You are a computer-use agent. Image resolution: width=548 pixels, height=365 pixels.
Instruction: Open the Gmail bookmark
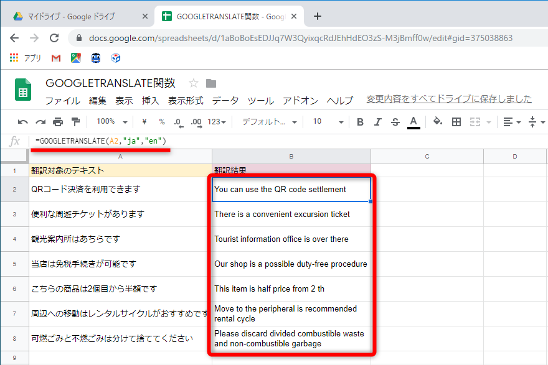tap(55, 58)
